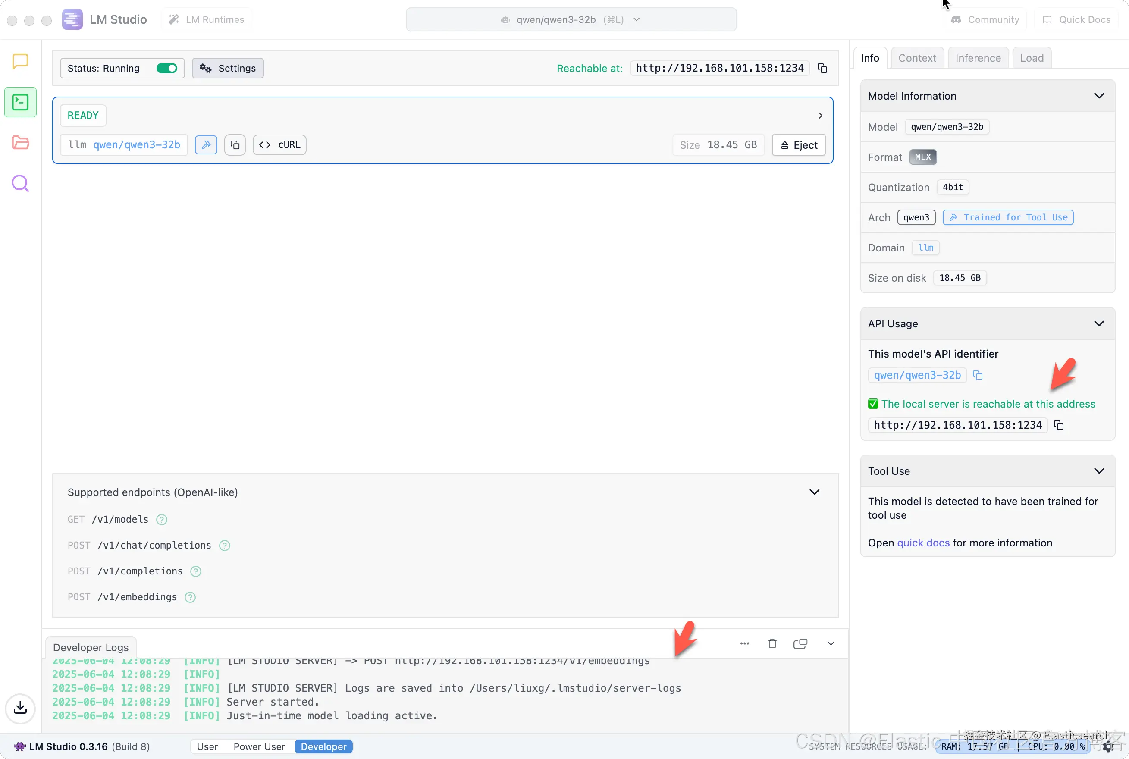This screenshot has width=1129, height=759.
Task: Eject the loaded model
Action: pos(799,145)
